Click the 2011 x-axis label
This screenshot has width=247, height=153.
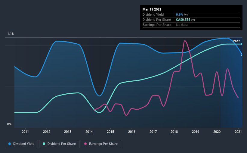click(x=25, y=132)
